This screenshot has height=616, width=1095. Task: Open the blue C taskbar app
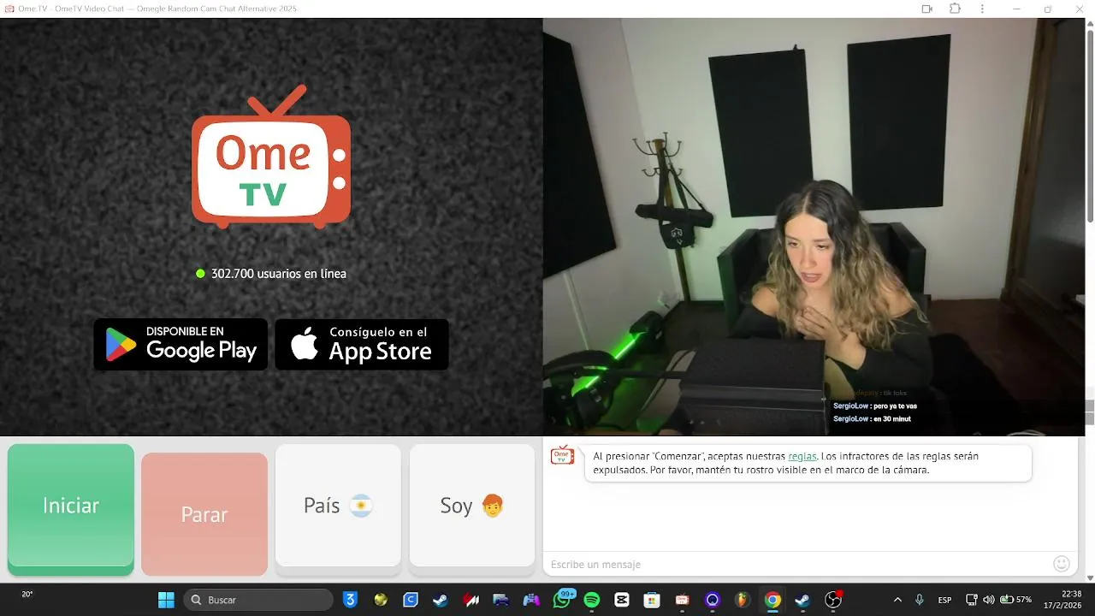point(411,600)
